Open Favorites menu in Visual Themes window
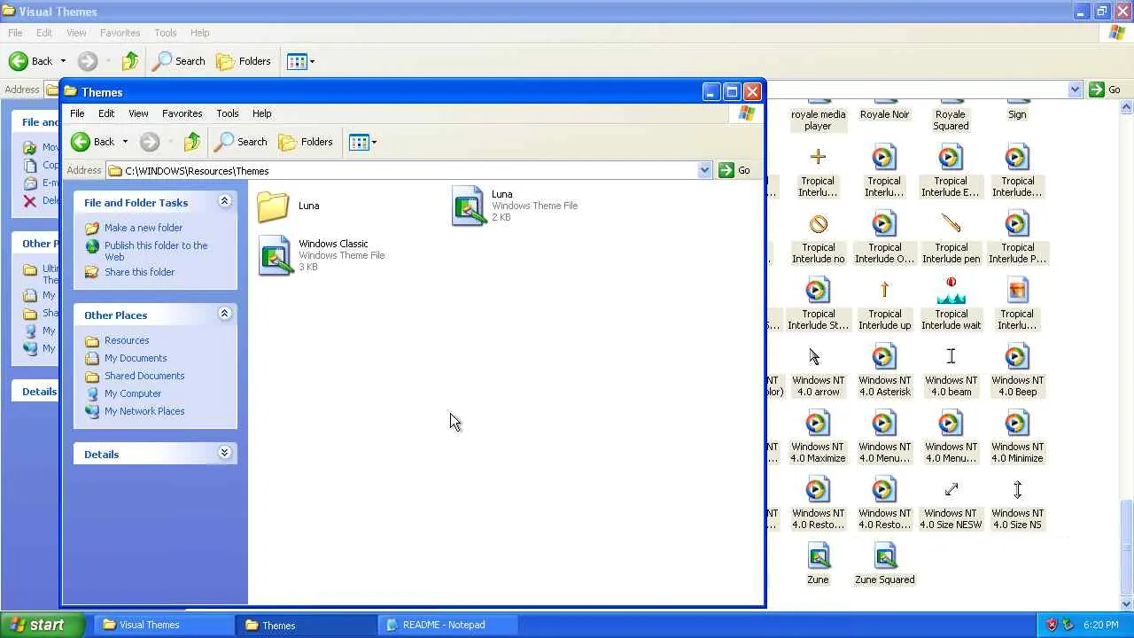 point(120,33)
